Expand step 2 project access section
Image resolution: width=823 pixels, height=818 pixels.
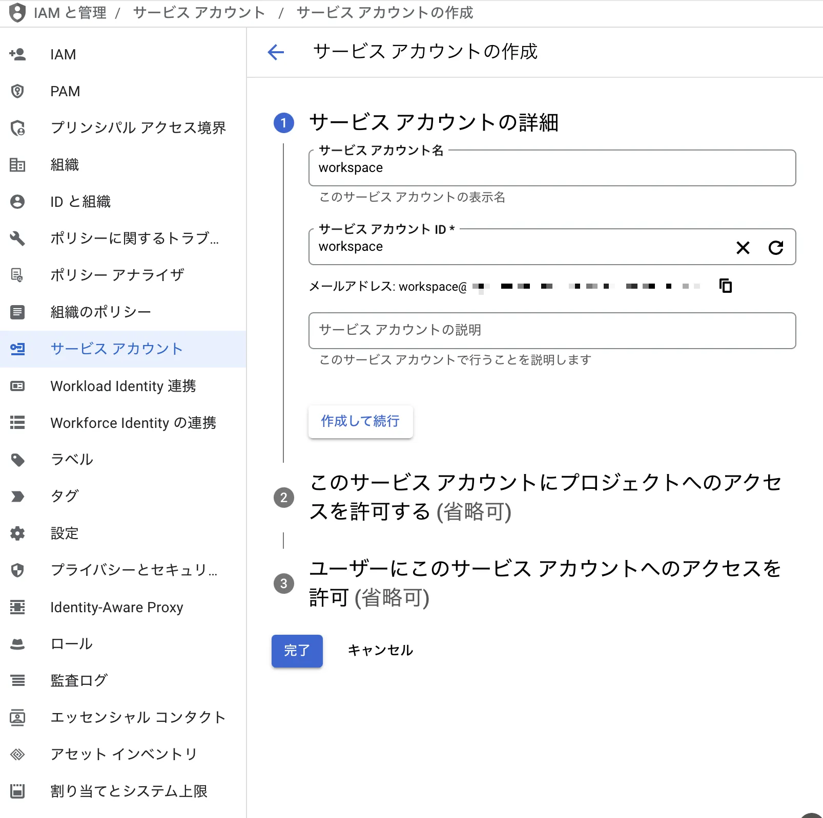click(545, 497)
